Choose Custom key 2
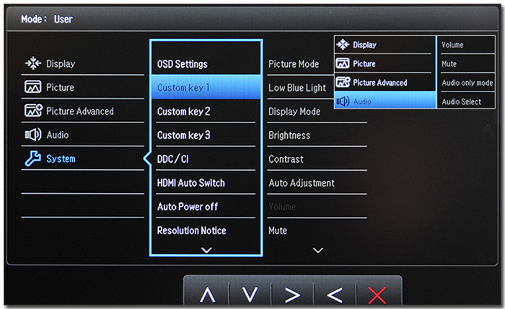This screenshot has width=505, height=309. (x=183, y=111)
